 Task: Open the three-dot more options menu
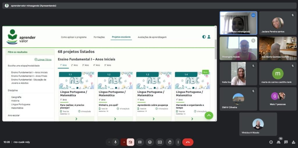pos(178,142)
